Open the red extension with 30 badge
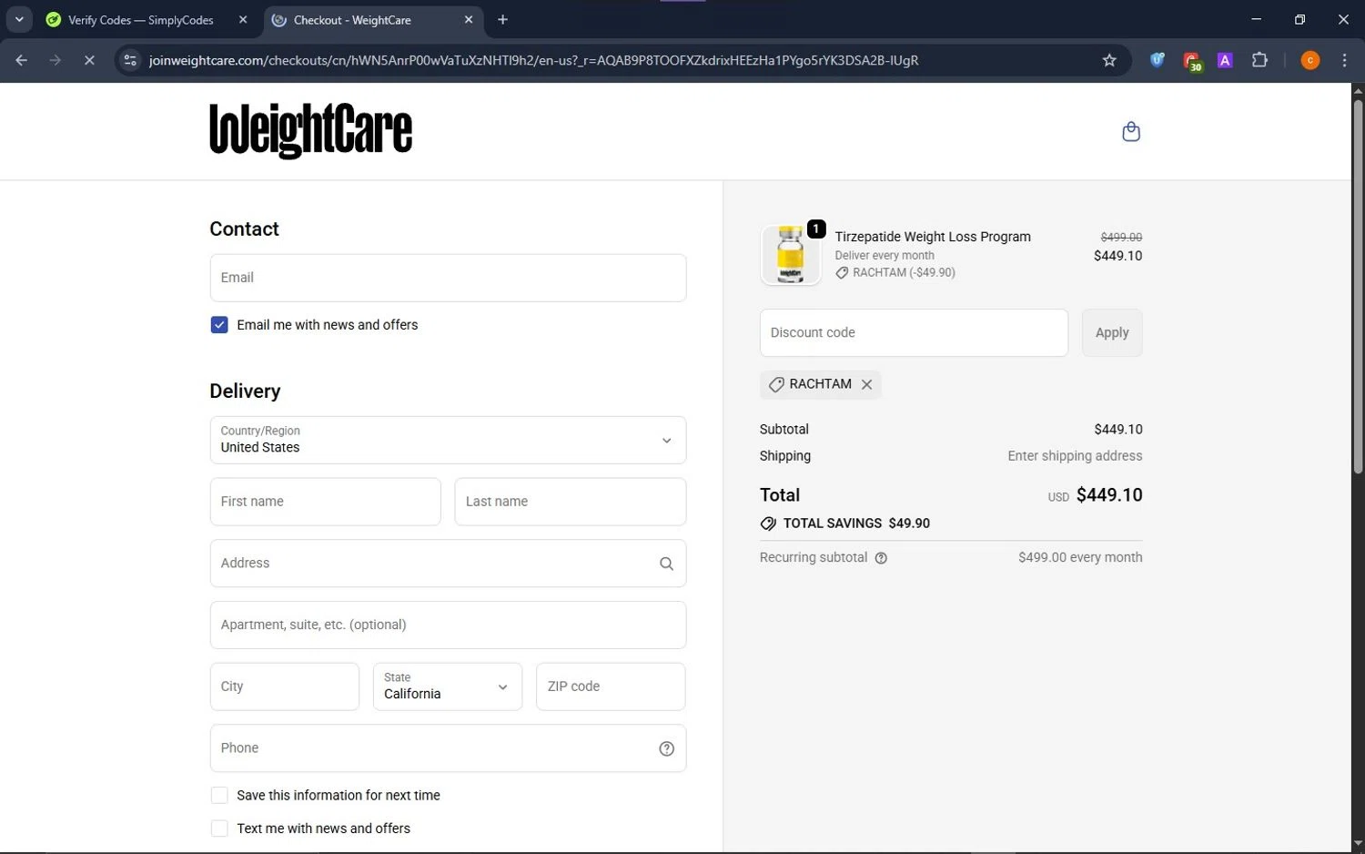Viewport: 1365px width, 854px height. [1191, 61]
